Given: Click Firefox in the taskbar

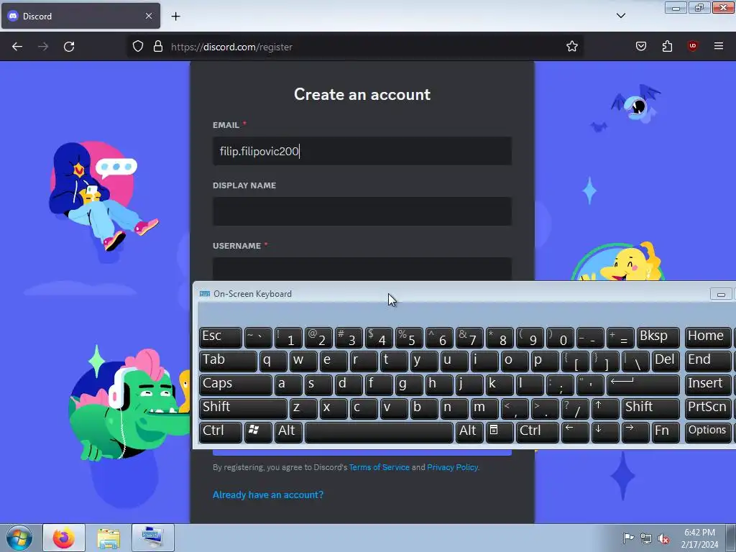Looking at the screenshot, I should click(x=64, y=538).
